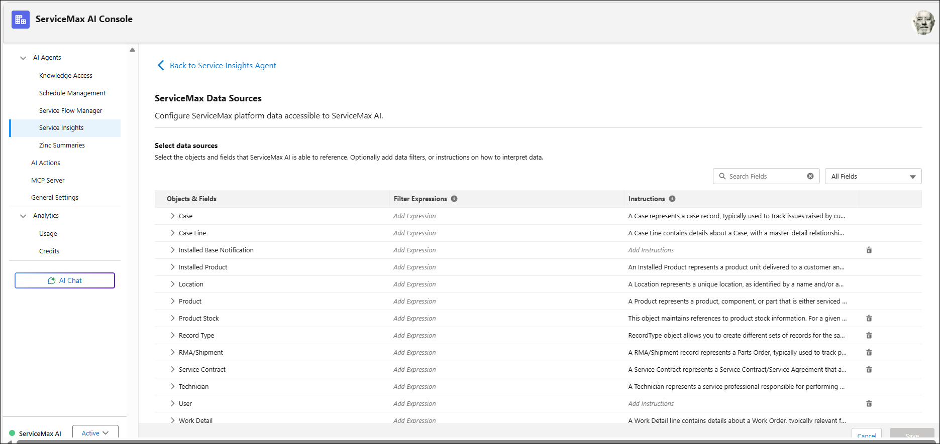Open Service Flow Manager
Viewport: 940px width, 444px height.
click(71, 110)
